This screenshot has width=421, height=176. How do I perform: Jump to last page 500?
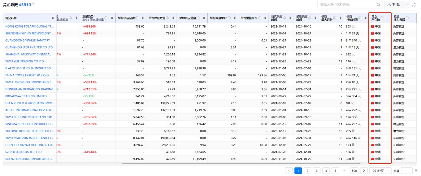(354, 170)
